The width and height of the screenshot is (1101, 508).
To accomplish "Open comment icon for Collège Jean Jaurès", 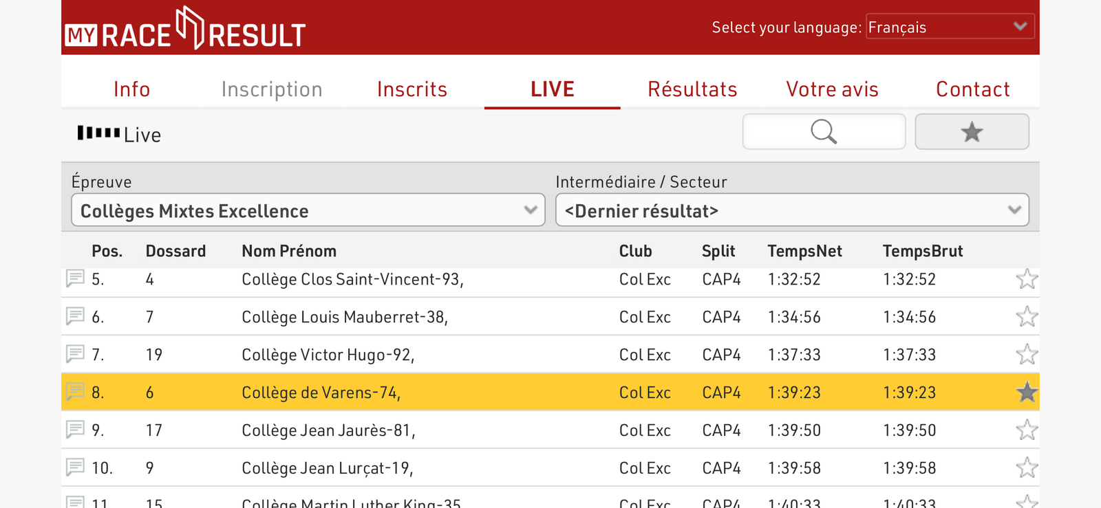I will pos(75,430).
